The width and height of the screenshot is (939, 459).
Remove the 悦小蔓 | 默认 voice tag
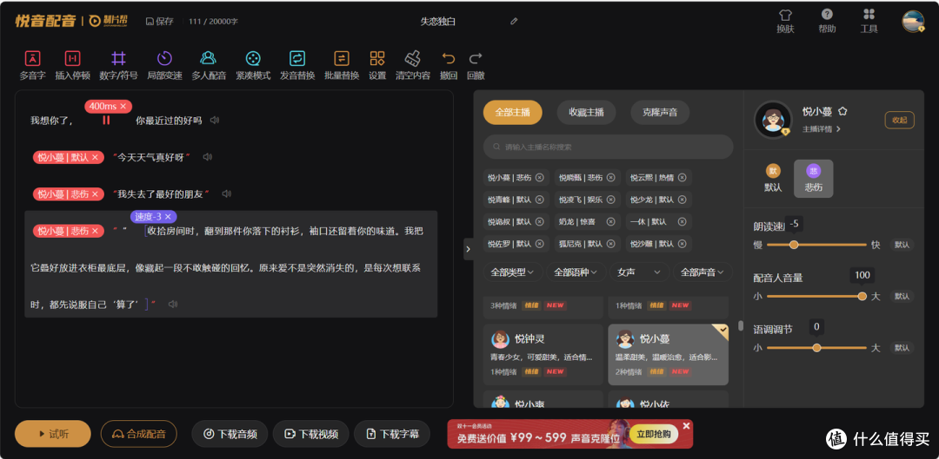click(95, 157)
